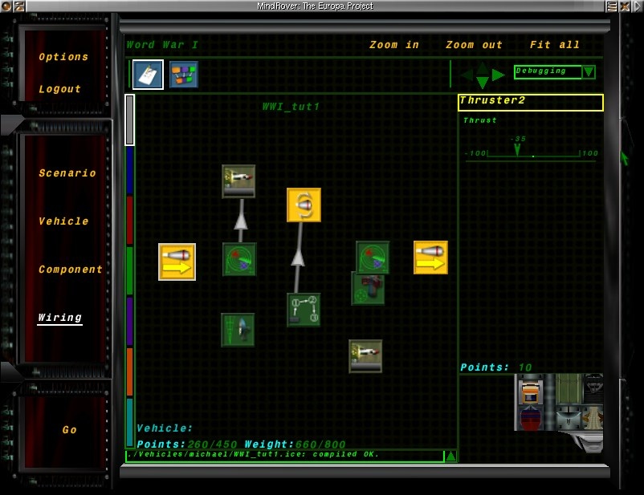Adjust the Thrust slider marker at -35
644x495 pixels.
pos(517,150)
